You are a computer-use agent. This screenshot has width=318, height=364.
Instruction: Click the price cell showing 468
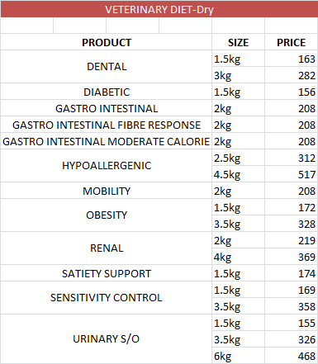point(291,356)
